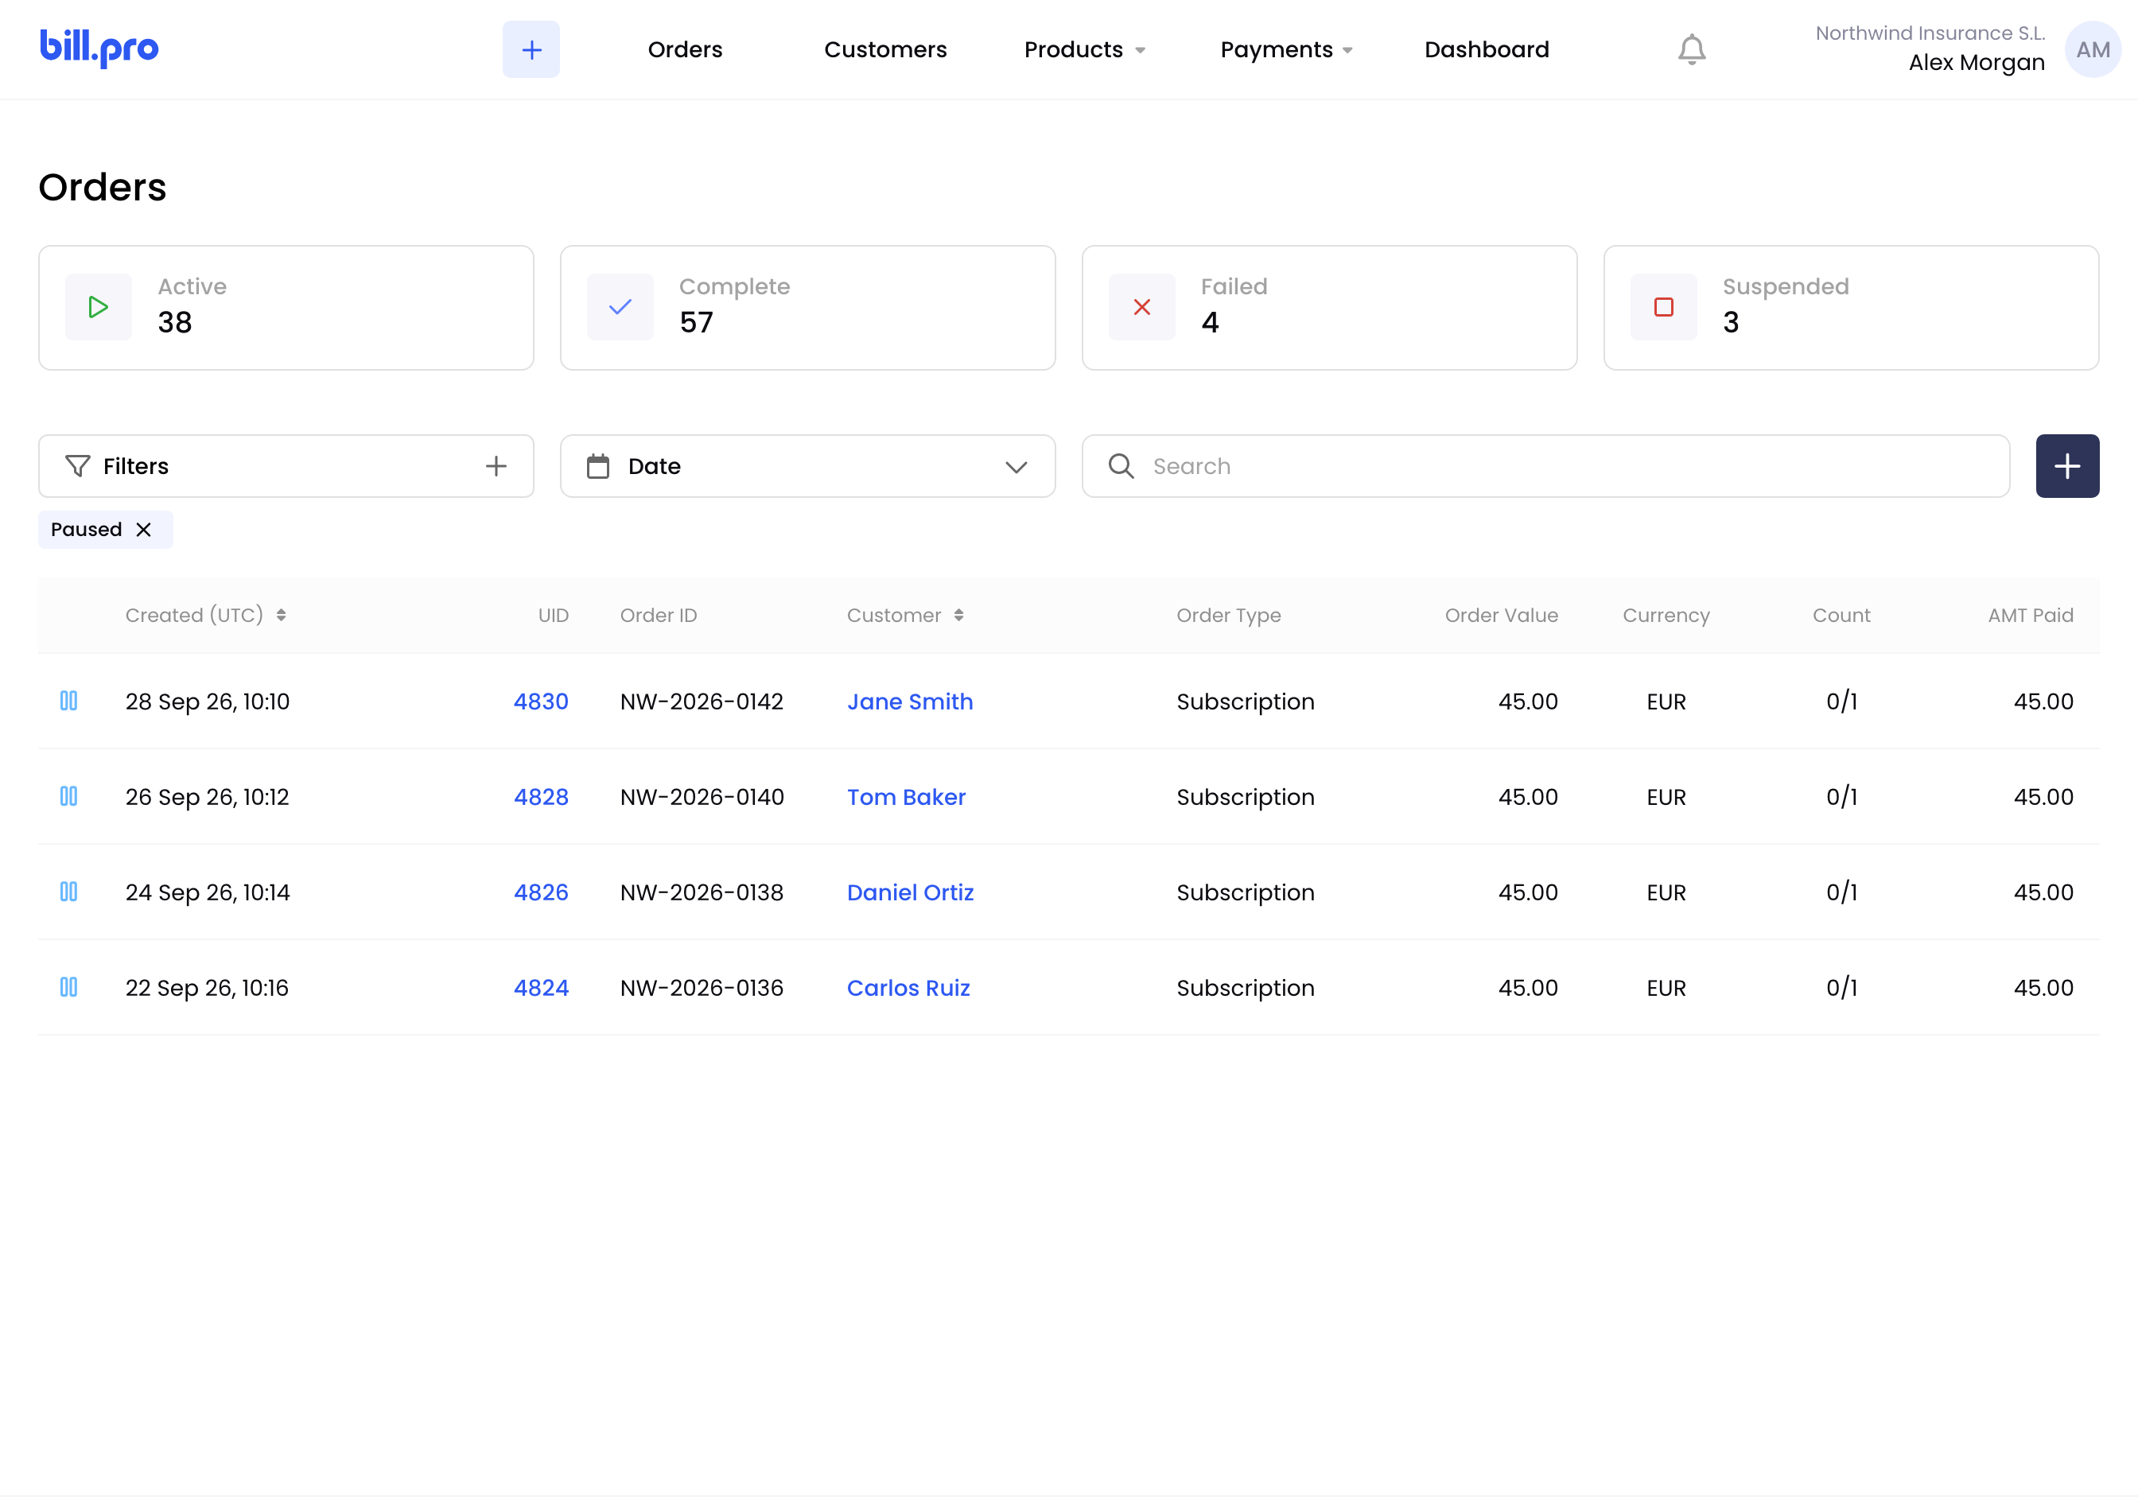Go to Orders nav item
Screen dimensions: 2138x1508
click(686, 49)
